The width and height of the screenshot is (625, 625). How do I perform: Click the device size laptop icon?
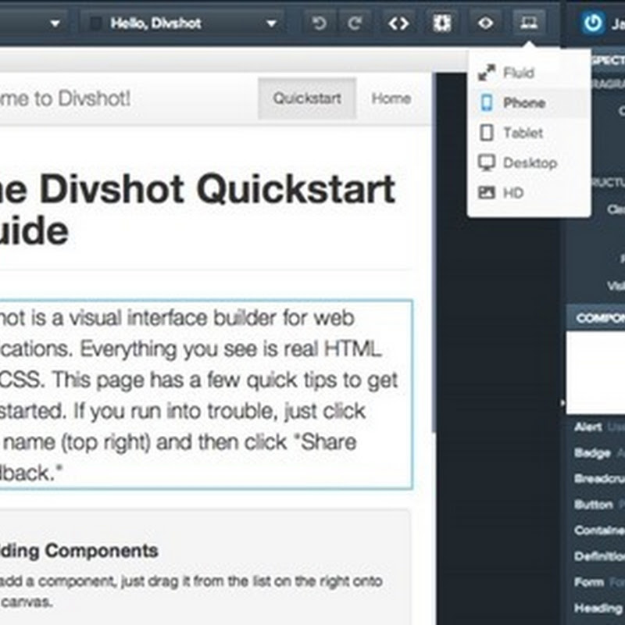coord(529,23)
